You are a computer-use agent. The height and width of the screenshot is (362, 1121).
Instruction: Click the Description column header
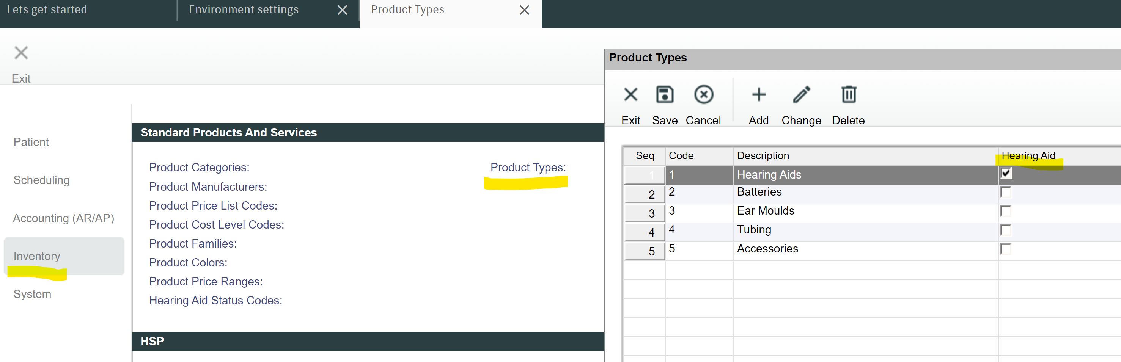point(866,155)
